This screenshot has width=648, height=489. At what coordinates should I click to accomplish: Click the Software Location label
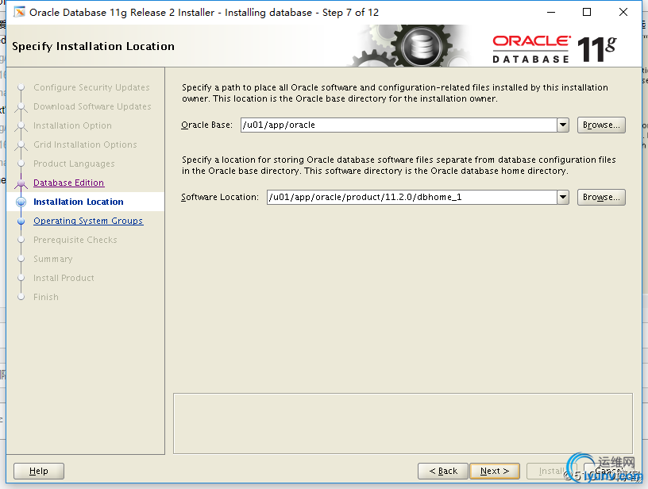[x=220, y=197]
